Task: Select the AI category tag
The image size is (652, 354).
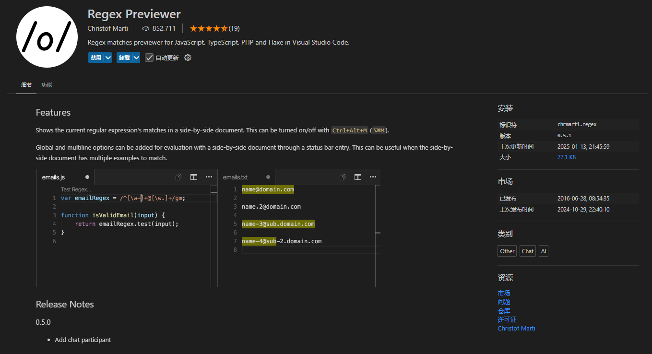Action: tap(543, 251)
